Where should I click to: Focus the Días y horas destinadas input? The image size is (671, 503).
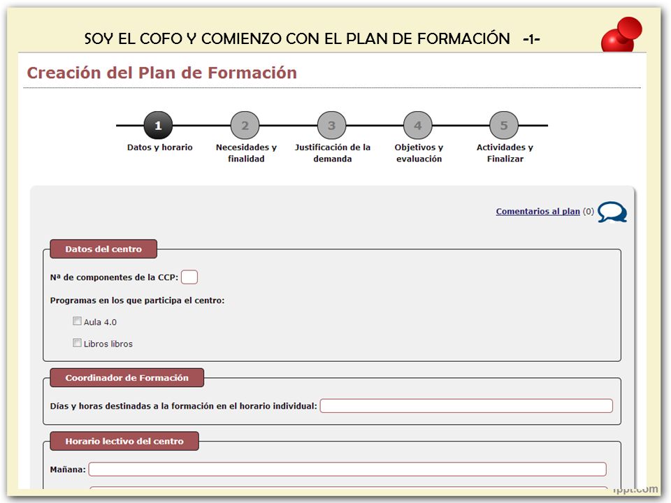pyautogui.click(x=466, y=406)
